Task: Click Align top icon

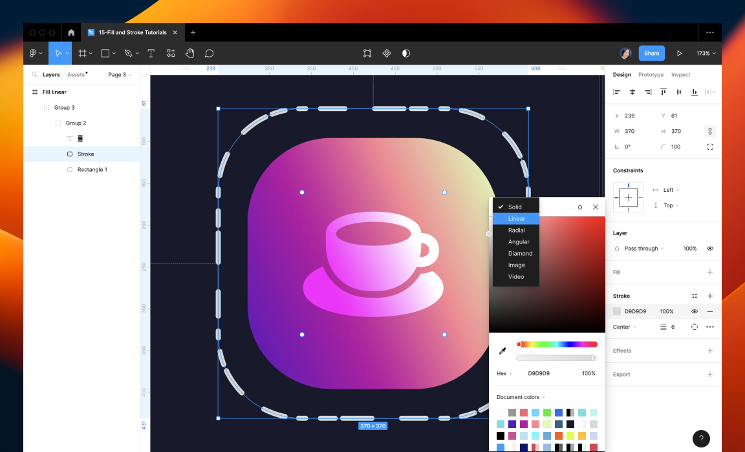Action: coord(664,92)
